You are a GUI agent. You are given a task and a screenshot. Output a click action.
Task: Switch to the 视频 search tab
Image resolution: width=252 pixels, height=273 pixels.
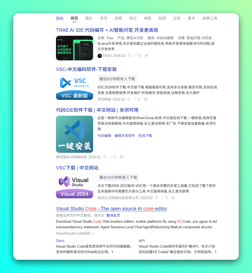pyautogui.click(x=118, y=18)
